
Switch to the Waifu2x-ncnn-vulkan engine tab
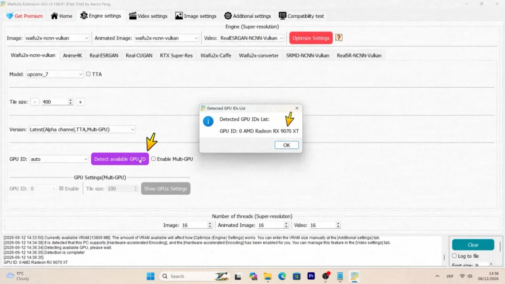pos(33,55)
